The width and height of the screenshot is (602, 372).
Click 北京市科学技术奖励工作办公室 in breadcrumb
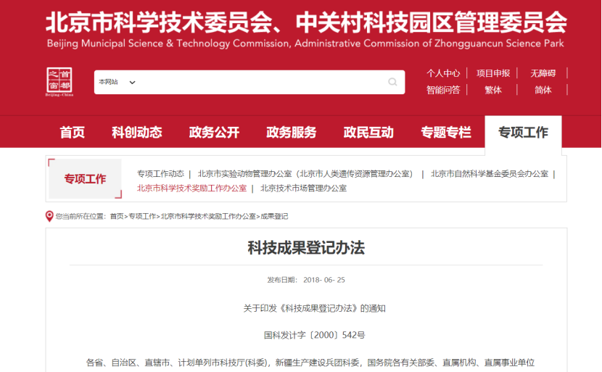tap(208, 217)
